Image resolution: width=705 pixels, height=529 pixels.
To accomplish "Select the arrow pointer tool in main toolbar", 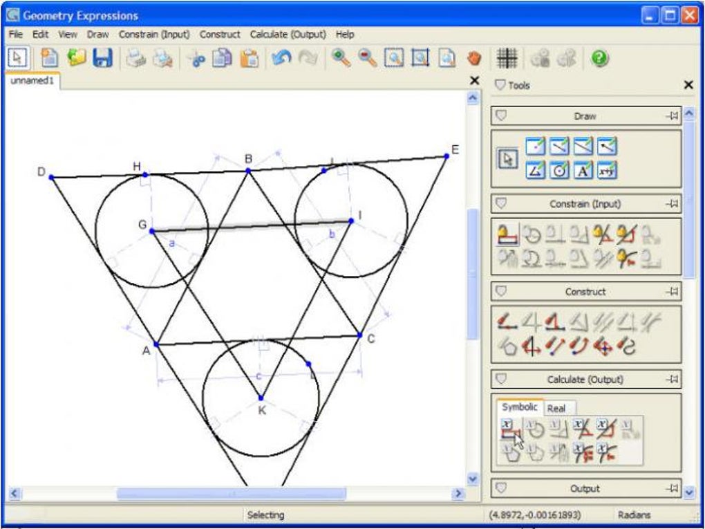I will (x=17, y=58).
